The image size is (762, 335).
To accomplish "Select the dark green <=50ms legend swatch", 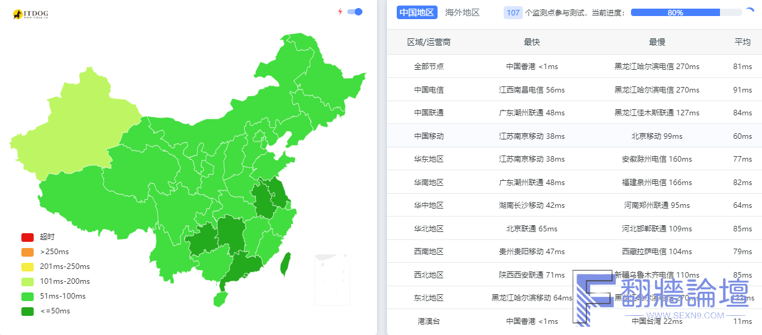I will (27, 311).
